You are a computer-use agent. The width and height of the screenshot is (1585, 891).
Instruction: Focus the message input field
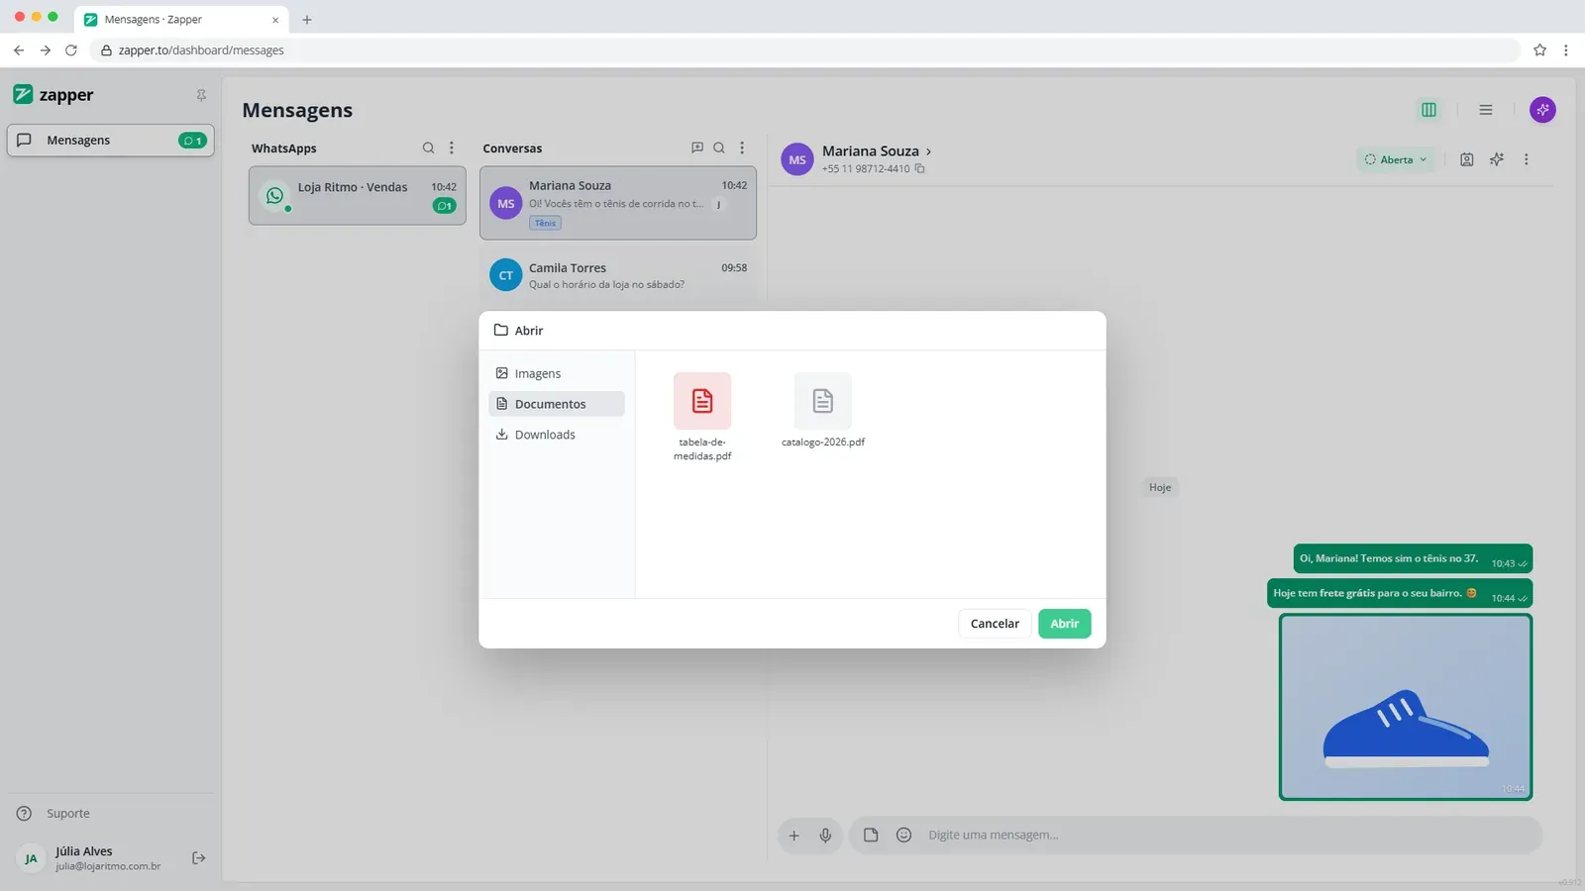pyautogui.click(x=1228, y=836)
